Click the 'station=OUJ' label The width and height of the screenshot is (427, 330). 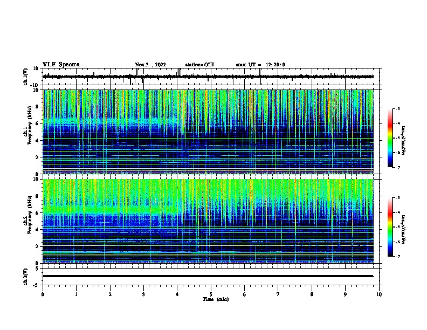(x=199, y=65)
